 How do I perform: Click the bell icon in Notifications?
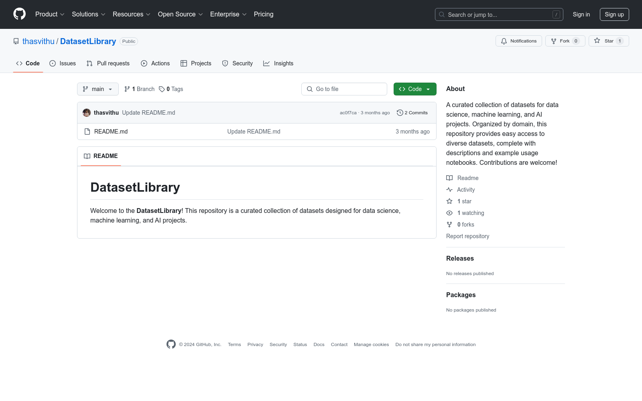(x=504, y=41)
